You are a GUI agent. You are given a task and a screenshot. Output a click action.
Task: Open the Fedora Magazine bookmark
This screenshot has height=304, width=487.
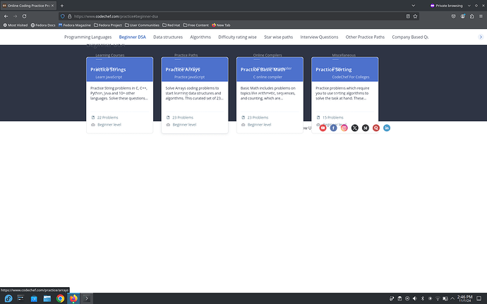point(75,25)
